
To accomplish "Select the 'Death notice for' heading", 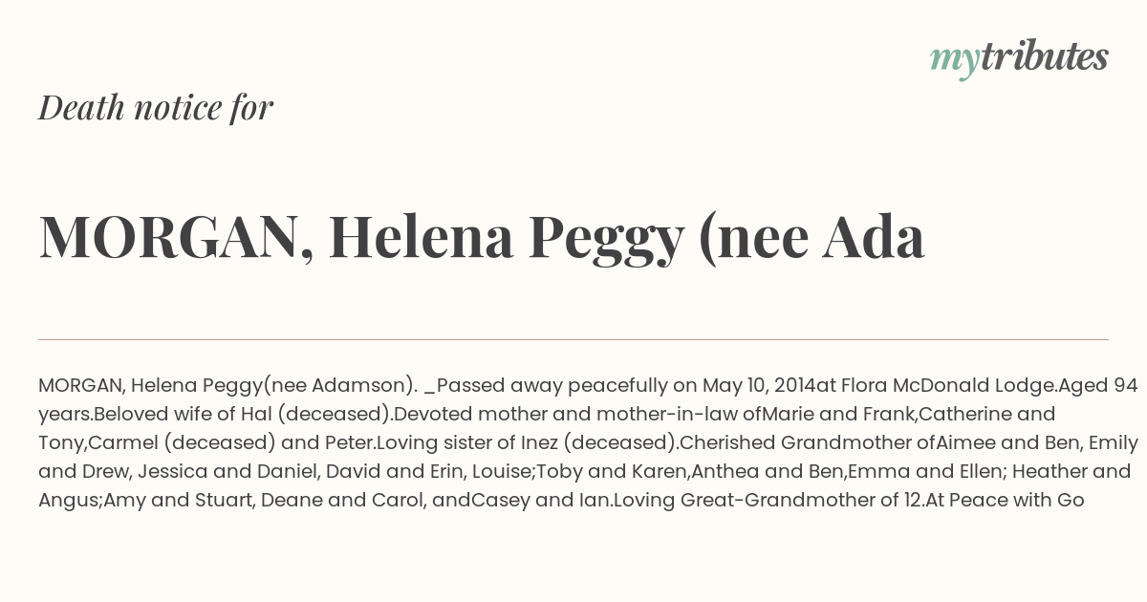I will tap(156, 108).
